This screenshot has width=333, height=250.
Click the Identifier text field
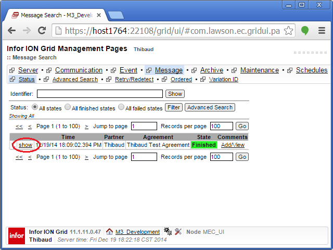(x=99, y=94)
